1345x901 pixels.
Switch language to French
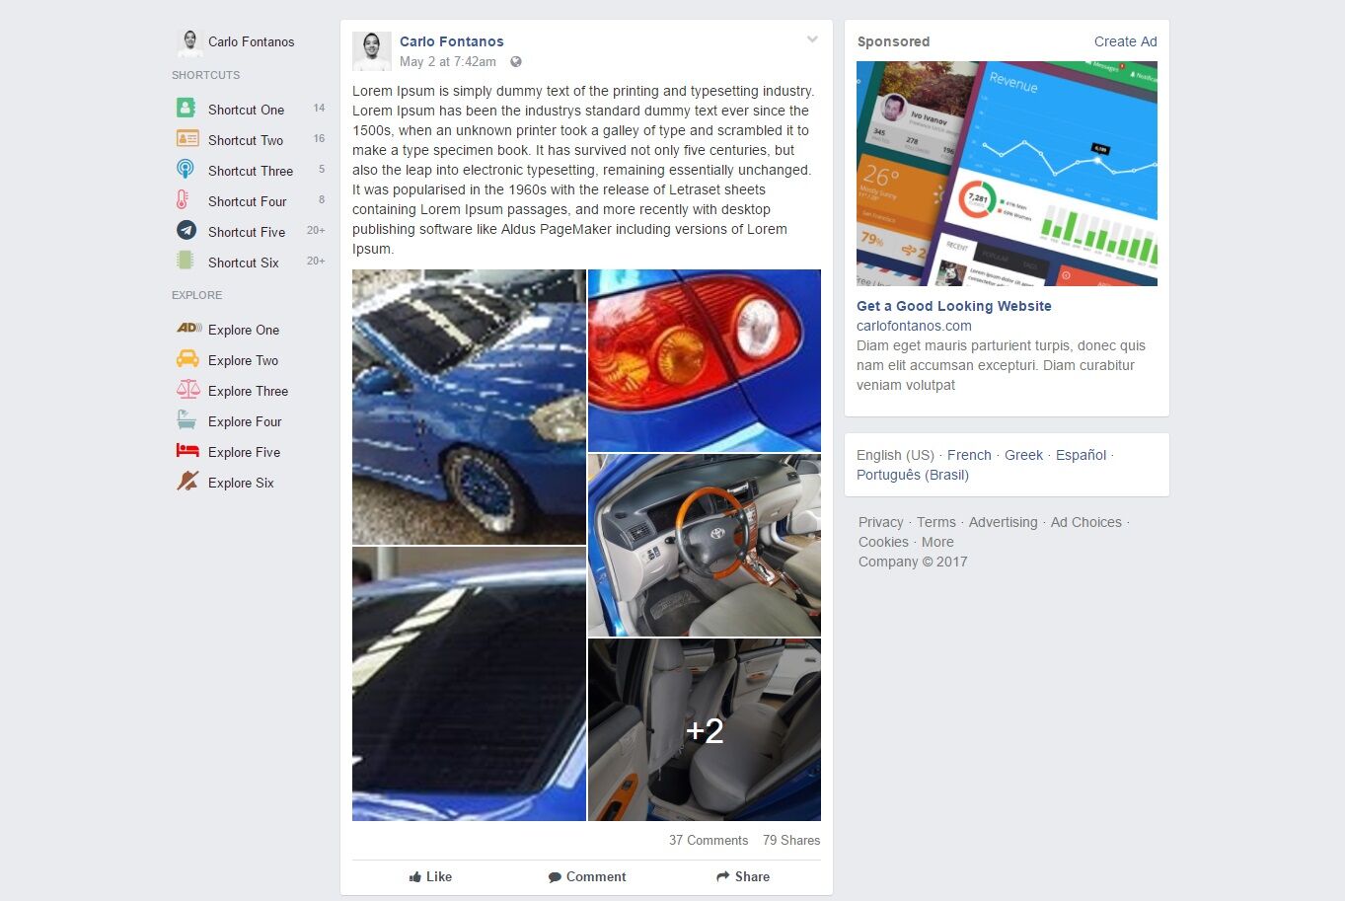[x=969, y=455]
